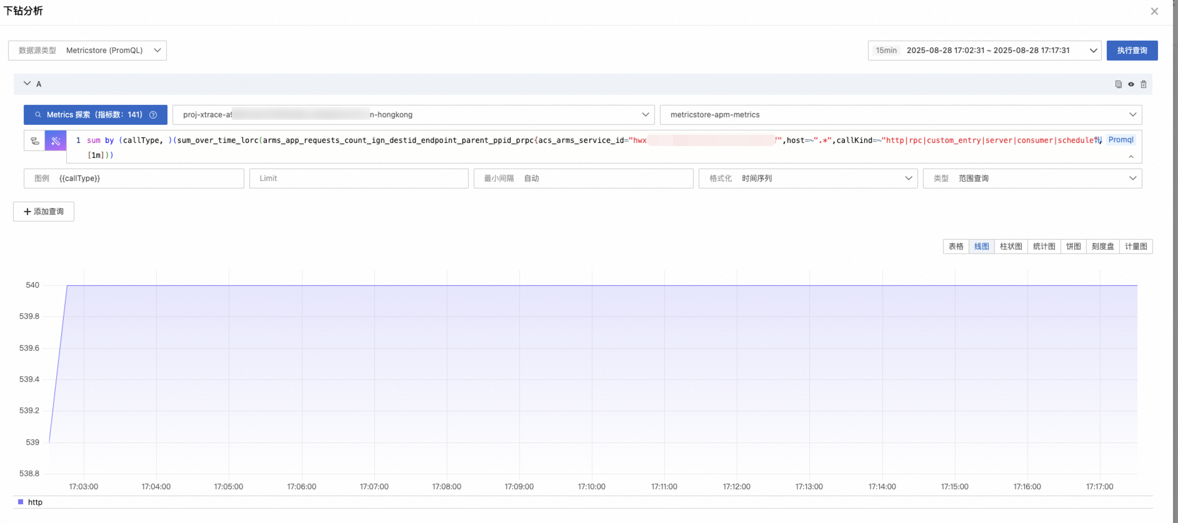Click the help question mark in Metrics 探索
Screen dimensions: 1178x523
153,115
